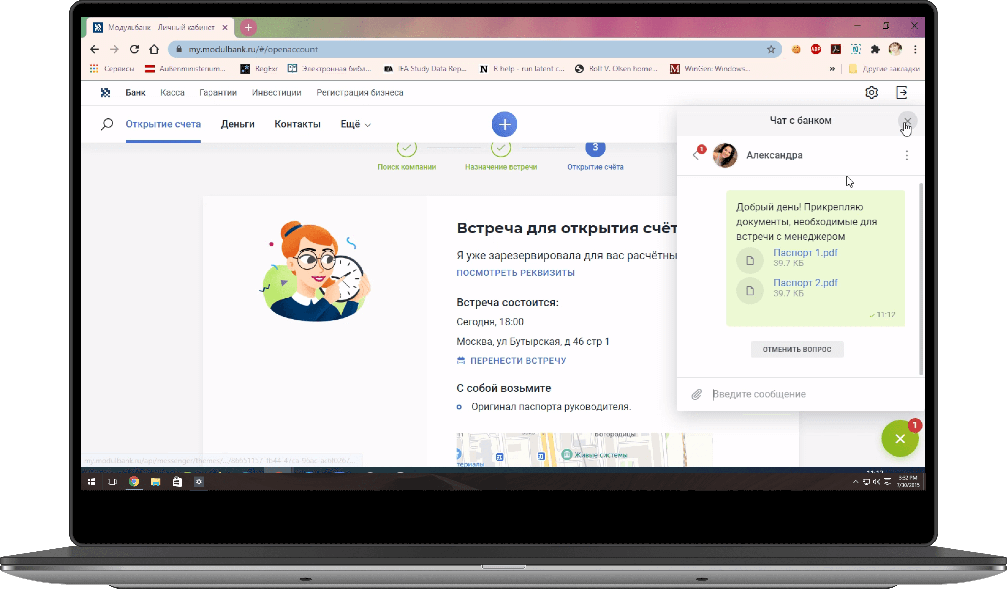Click the chat panel scrollbar
This screenshot has width=1007, height=589.
(x=921, y=279)
